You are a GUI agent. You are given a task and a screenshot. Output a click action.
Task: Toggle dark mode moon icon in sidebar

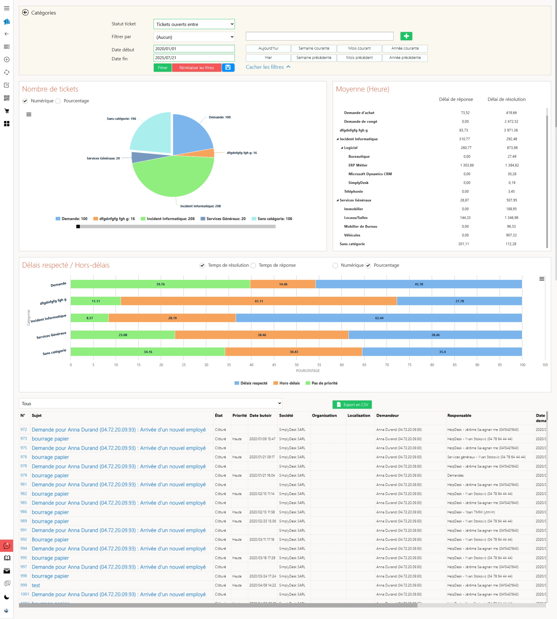point(7,597)
